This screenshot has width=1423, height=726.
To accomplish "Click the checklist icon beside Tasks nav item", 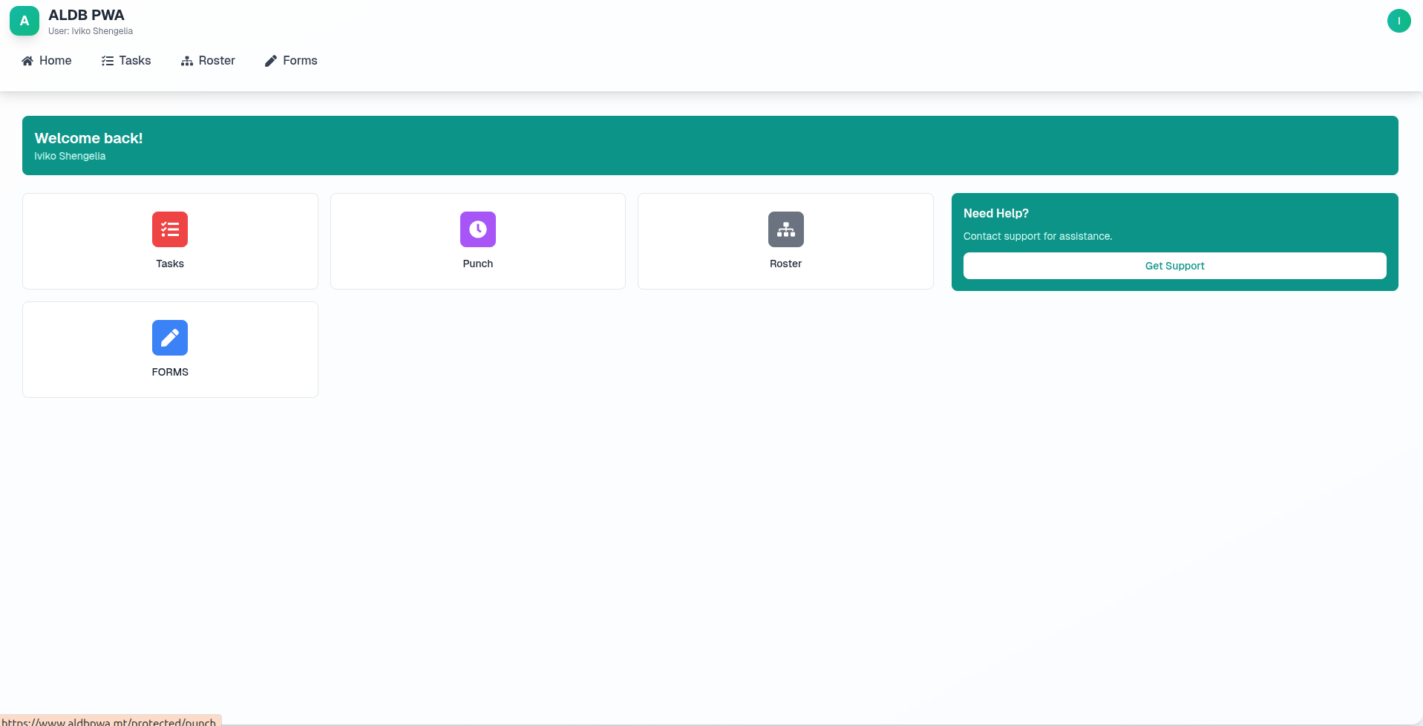I will click(108, 61).
